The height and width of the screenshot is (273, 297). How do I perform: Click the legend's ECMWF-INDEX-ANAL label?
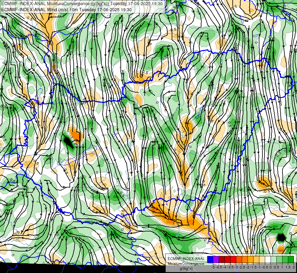pyautogui.click(x=186, y=259)
